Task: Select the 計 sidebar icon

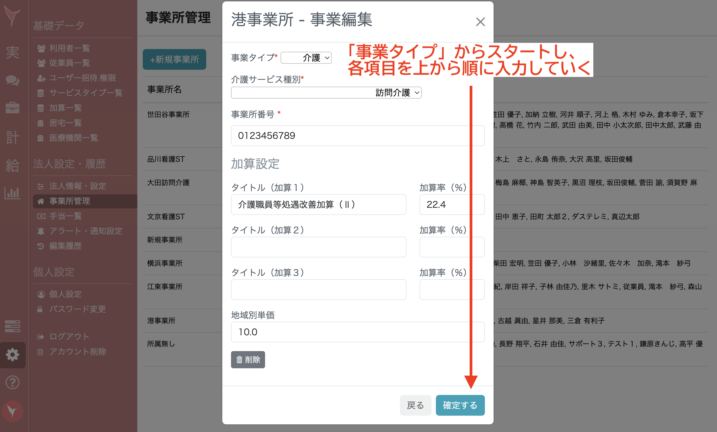Action: tap(13, 137)
